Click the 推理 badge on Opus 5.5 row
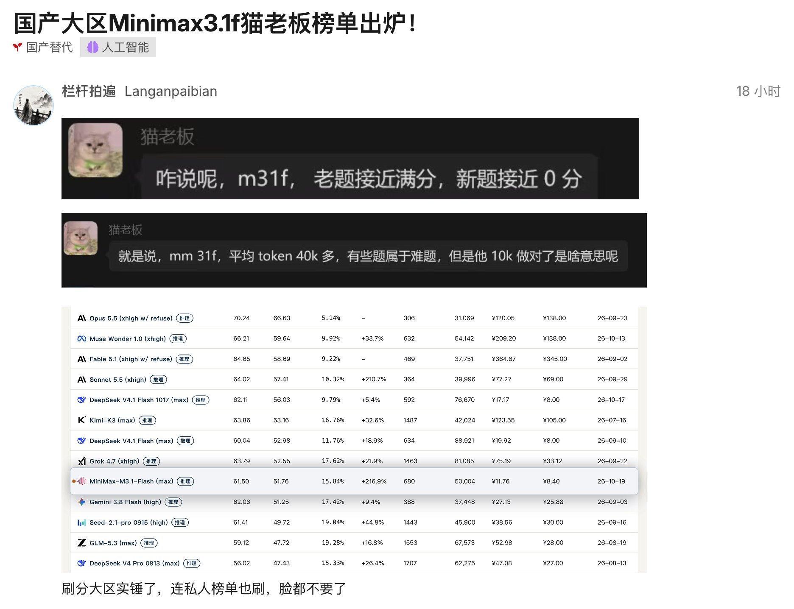 (185, 318)
